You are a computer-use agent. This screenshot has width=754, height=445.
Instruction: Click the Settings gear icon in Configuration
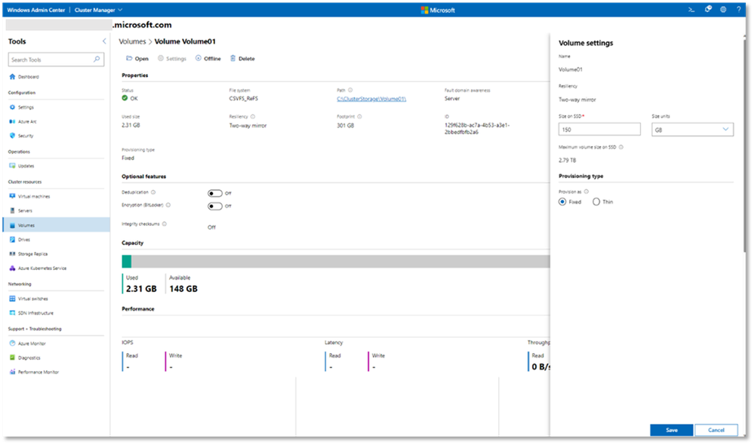(13, 107)
